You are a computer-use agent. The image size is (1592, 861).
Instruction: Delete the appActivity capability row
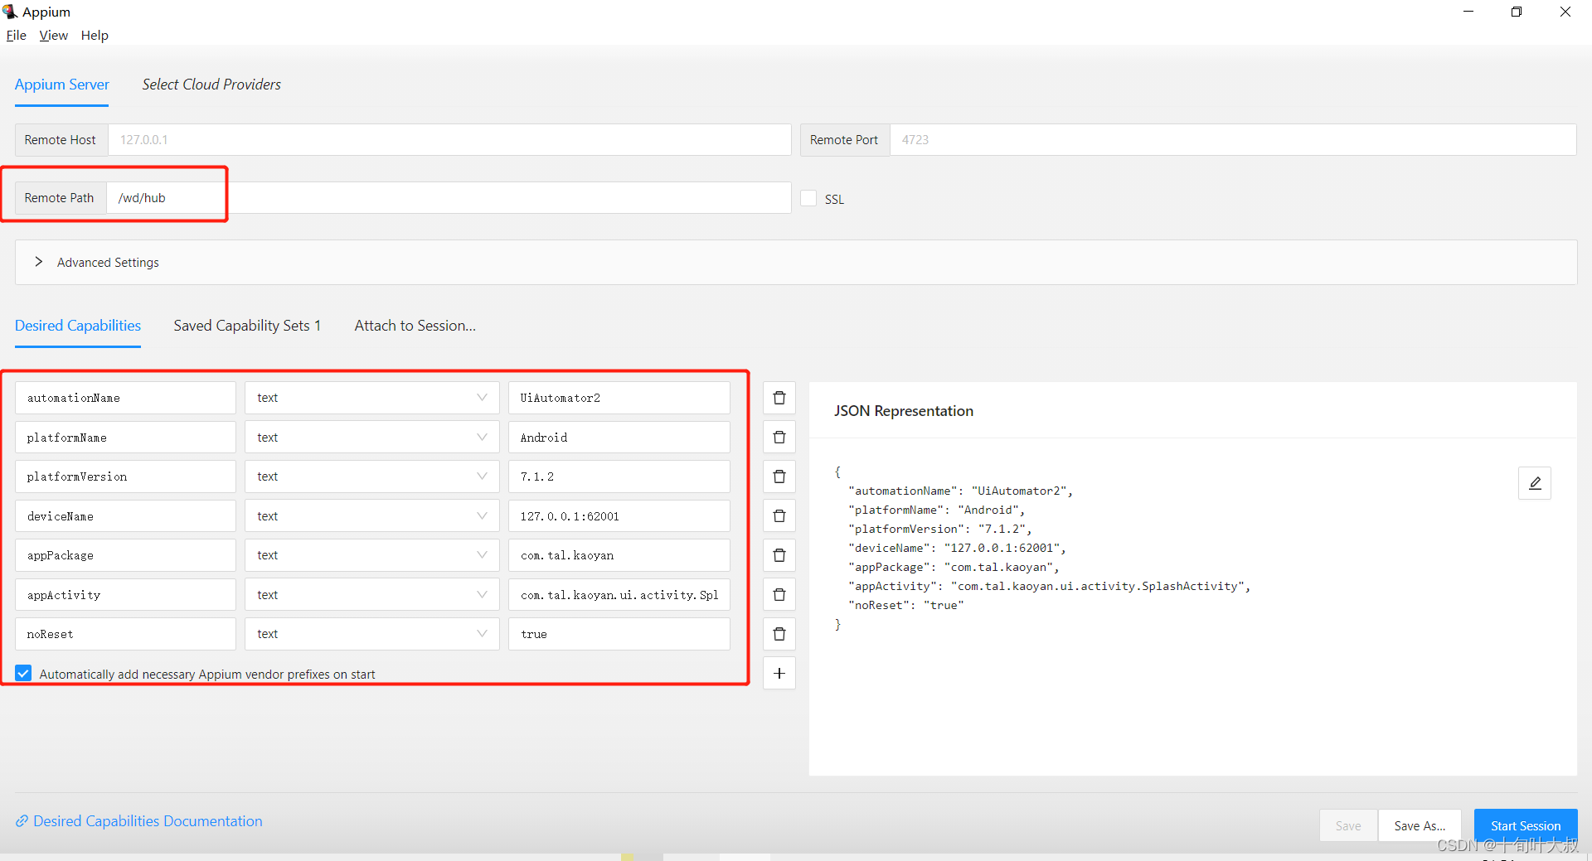(779, 594)
